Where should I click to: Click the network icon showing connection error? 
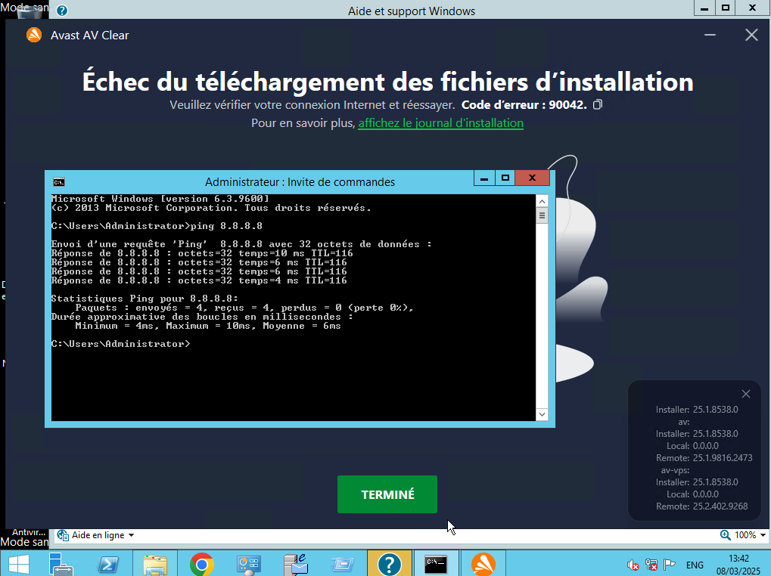coord(651,565)
